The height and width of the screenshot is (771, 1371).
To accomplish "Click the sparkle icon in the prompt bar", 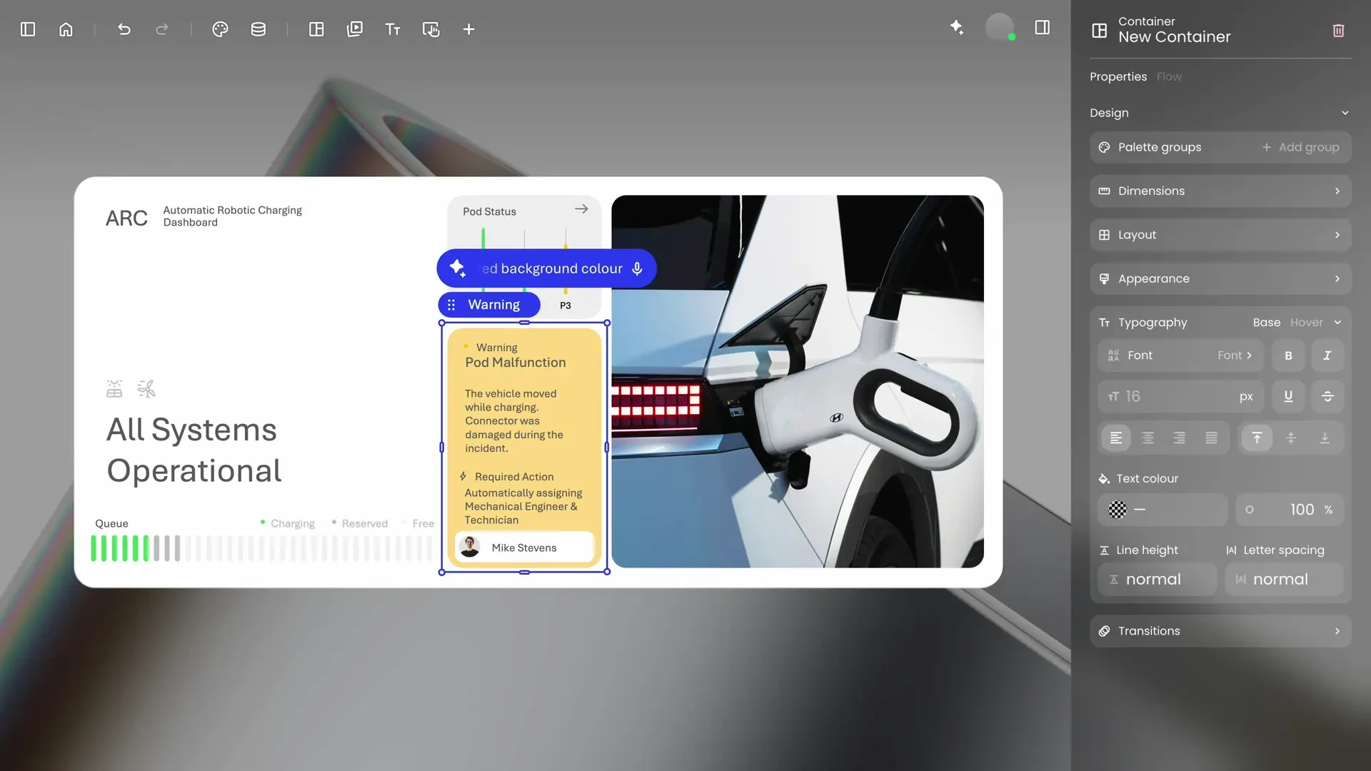I will (x=458, y=268).
